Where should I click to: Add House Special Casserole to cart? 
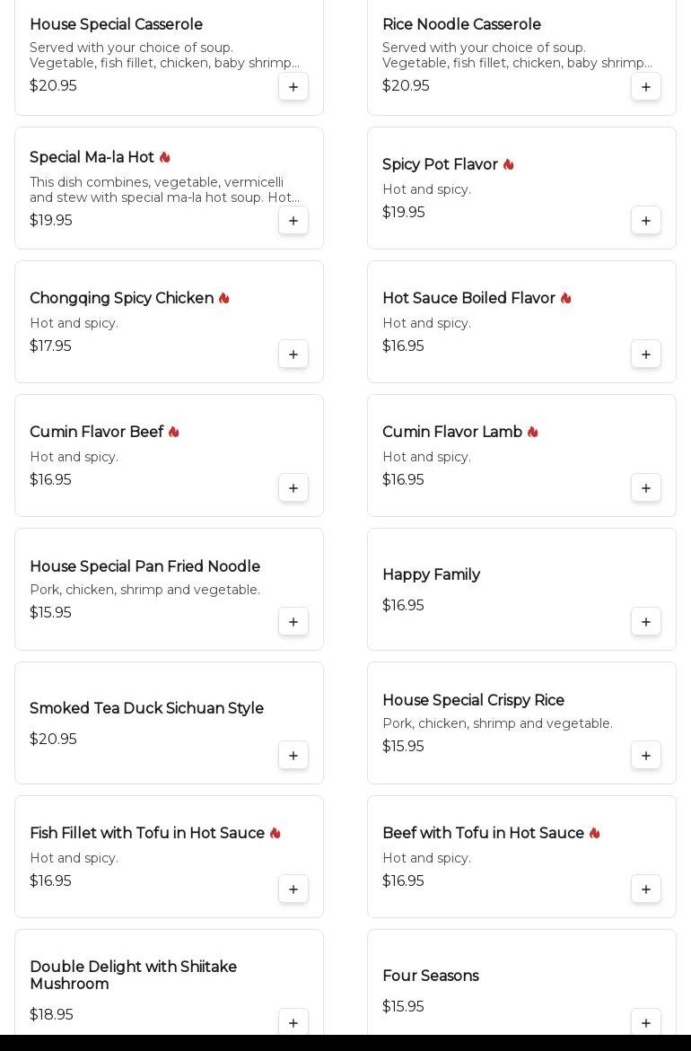click(x=293, y=87)
